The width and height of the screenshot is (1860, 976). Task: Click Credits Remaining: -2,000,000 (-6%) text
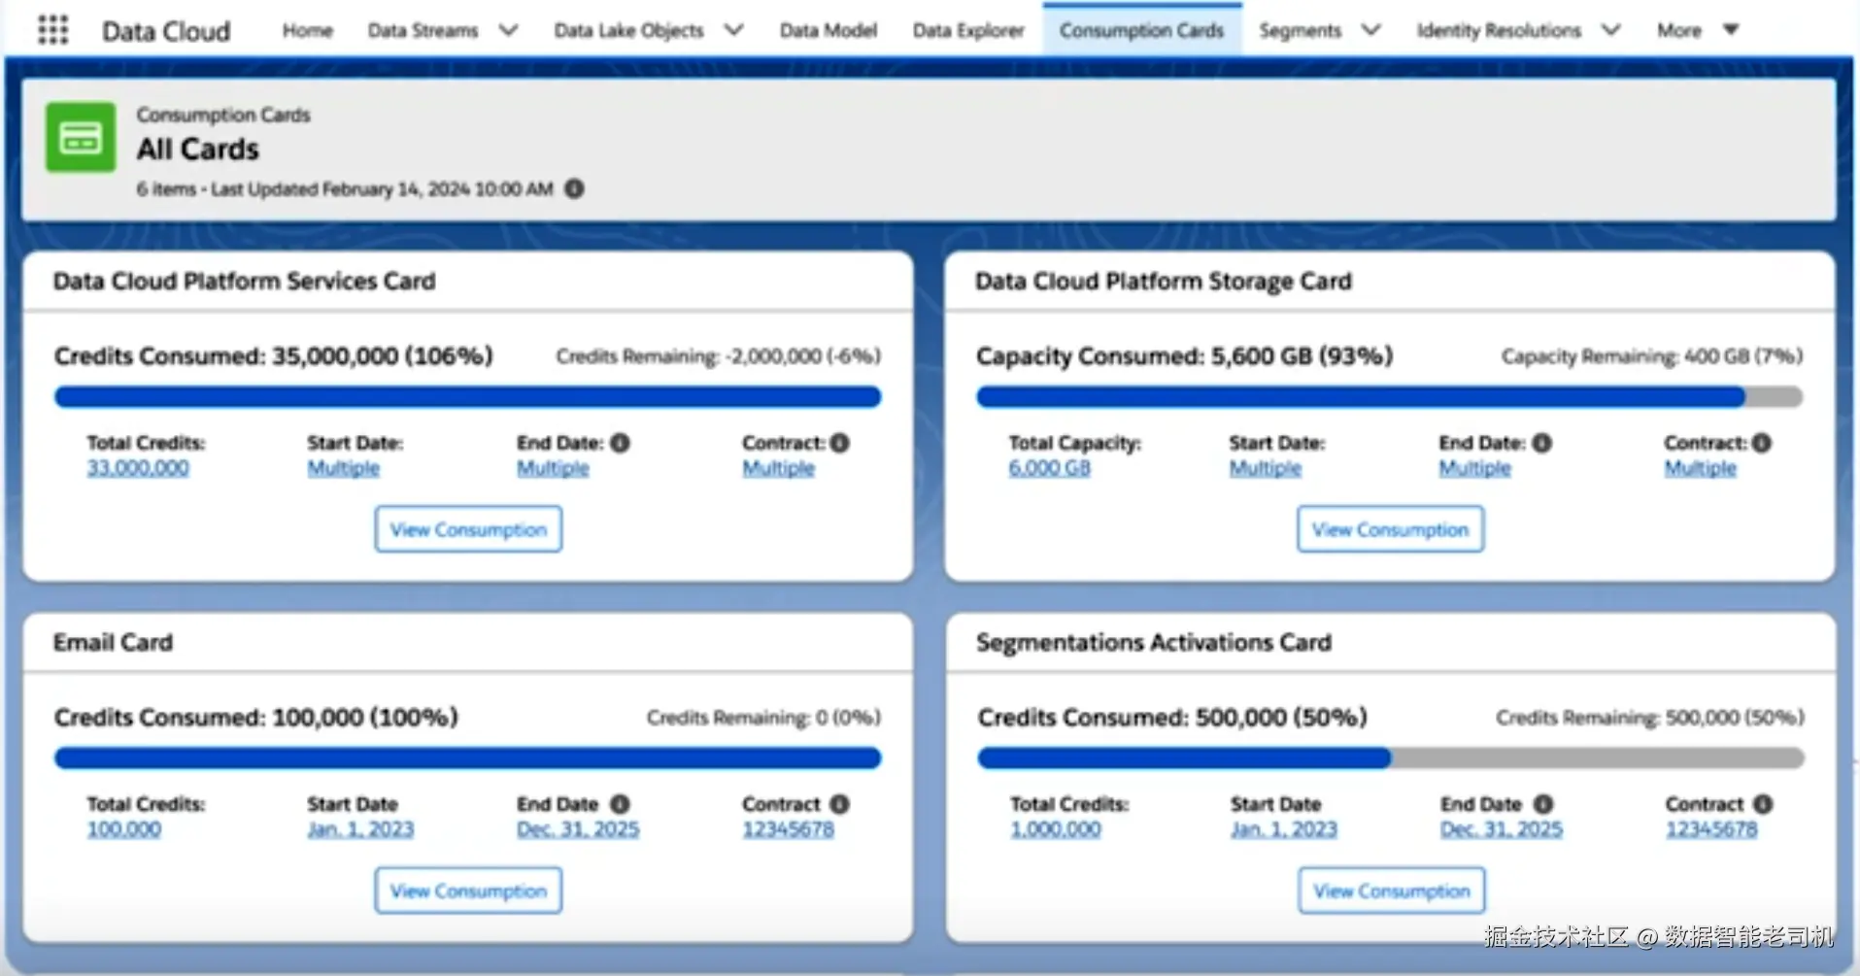point(719,356)
